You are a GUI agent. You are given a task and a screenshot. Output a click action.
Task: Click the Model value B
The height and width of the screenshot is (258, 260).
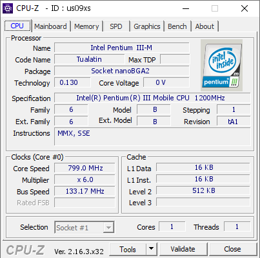(154, 109)
